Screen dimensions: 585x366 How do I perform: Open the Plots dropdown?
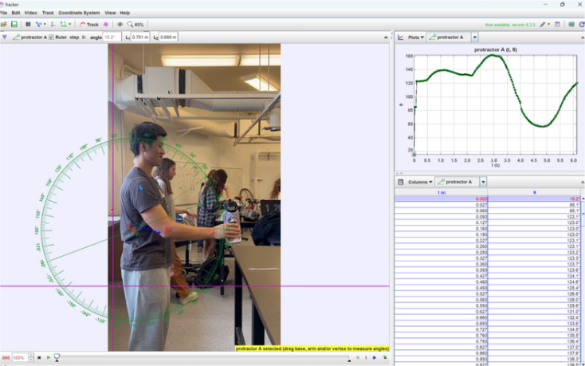(x=416, y=37)
